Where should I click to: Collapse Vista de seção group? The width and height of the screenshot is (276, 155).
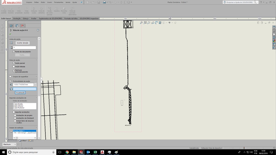36,60
